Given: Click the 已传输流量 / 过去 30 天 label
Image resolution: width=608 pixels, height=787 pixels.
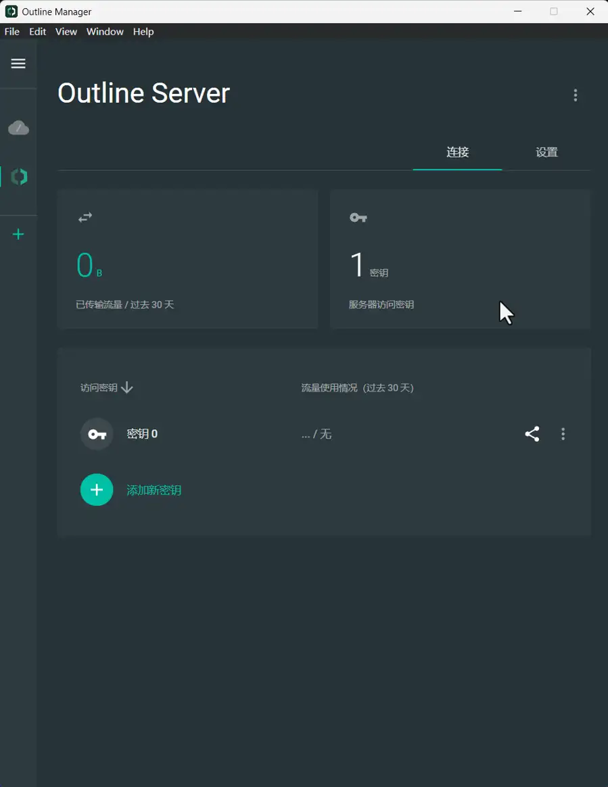Looking at the screenshot, I should (125, 305).
